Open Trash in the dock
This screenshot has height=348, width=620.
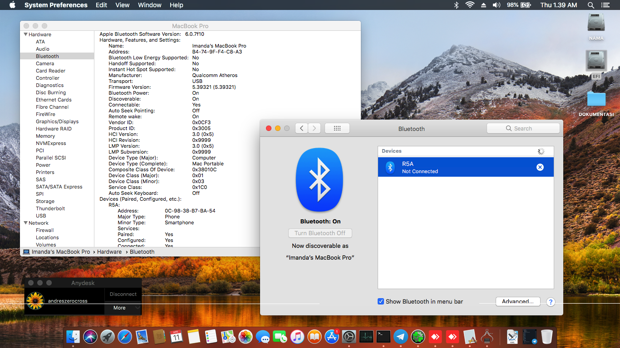pos(547,336)
